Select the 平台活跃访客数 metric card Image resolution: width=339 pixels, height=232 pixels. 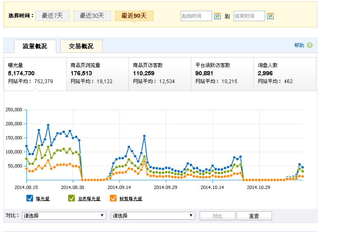click(222, 74)
